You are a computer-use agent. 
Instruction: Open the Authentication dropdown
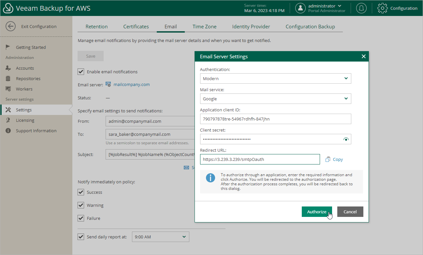pos(276,78)
